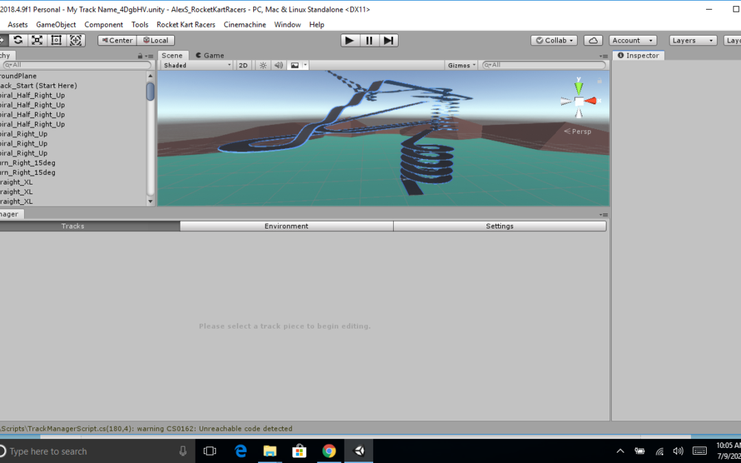741x463 pixels.
Task: Open the Cinemachine menu
Action: click(244, 25)
